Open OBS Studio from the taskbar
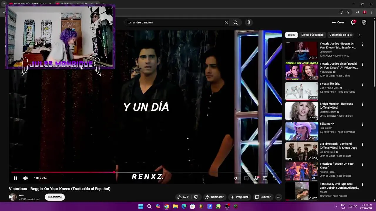 [227, 206]
